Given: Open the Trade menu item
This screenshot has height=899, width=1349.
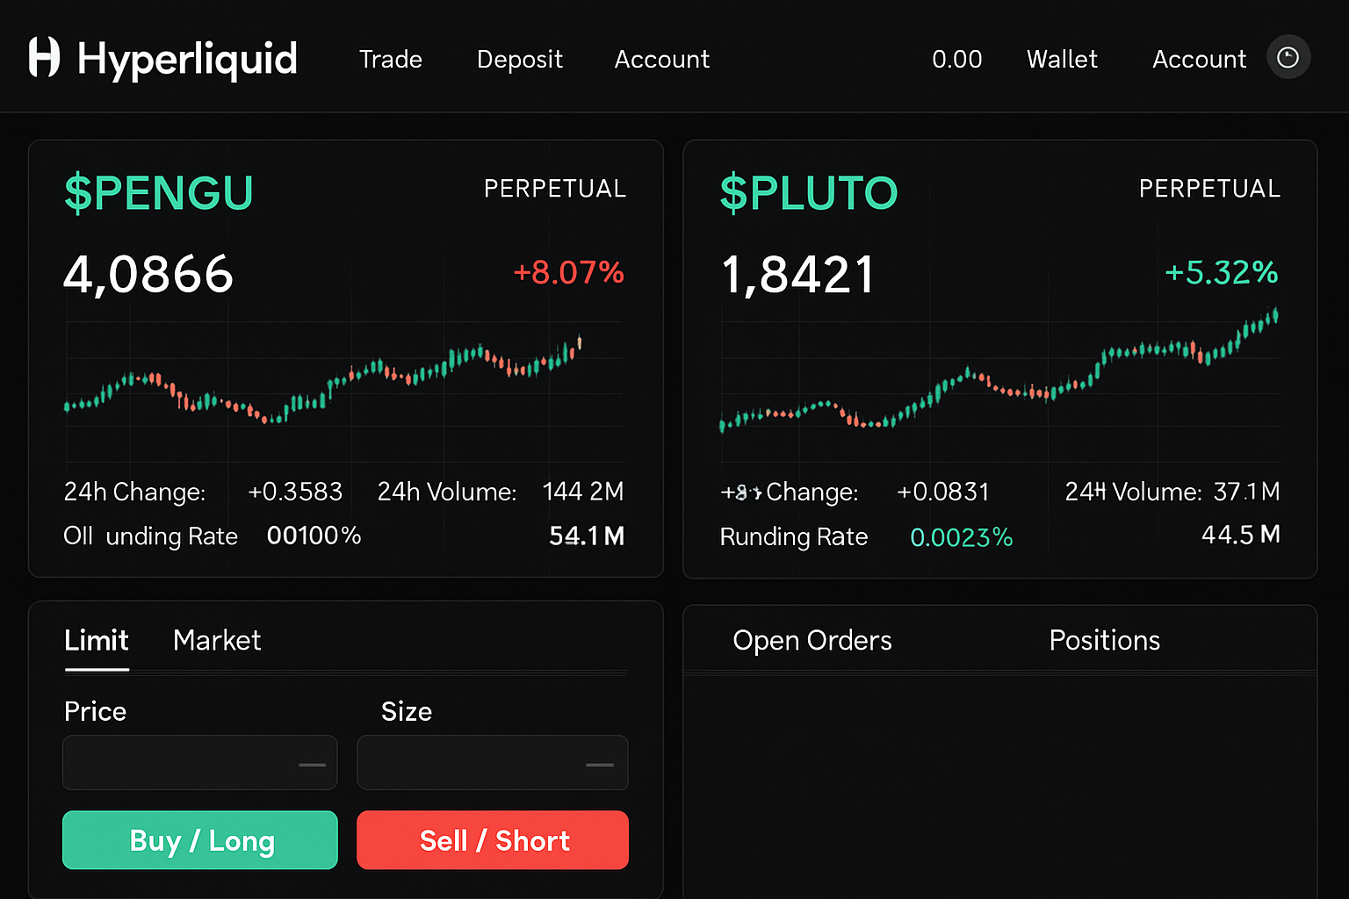Looking at the screenshot, I should click(x=391, y=60).
